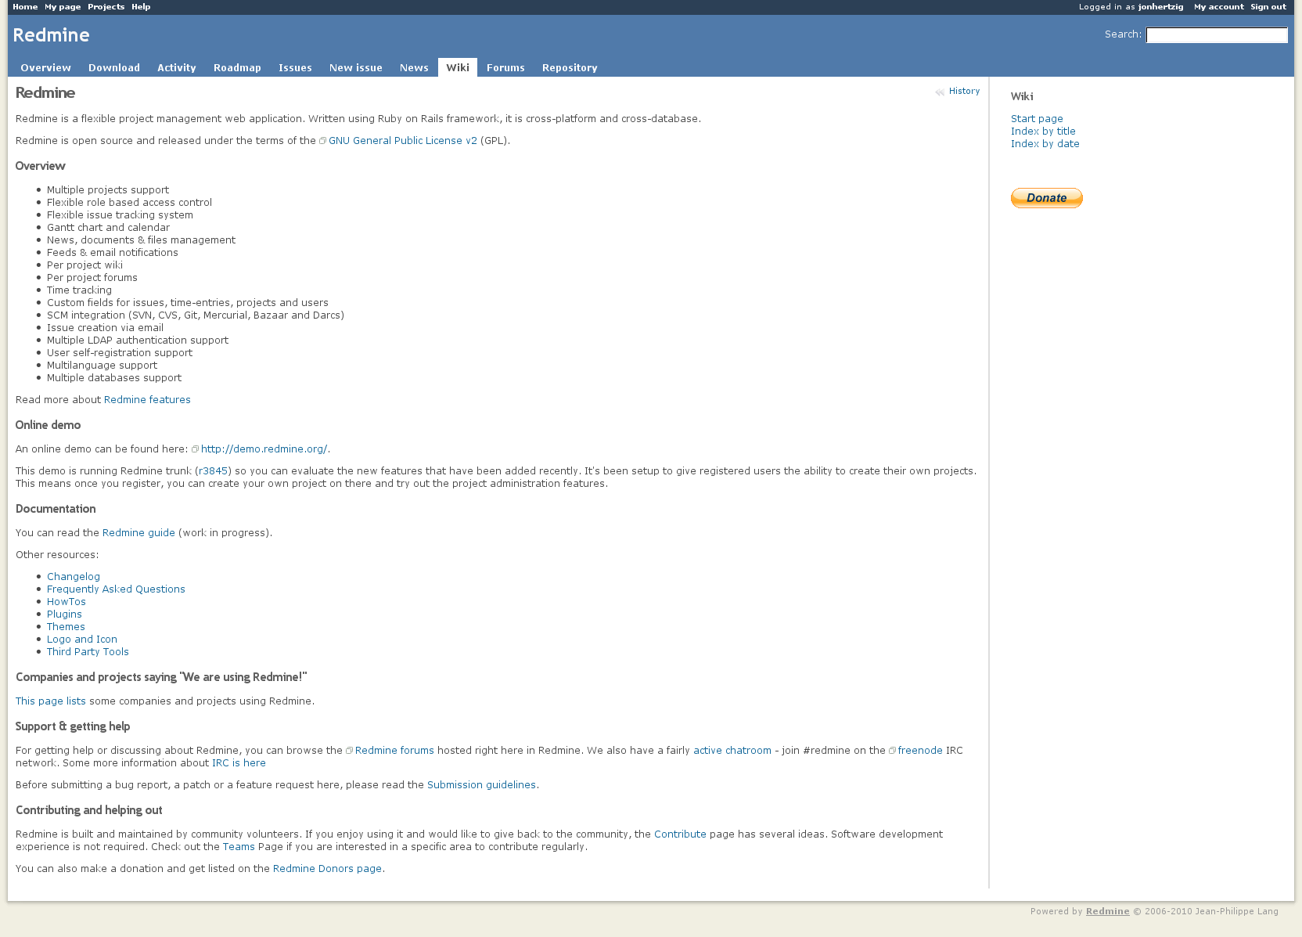Click the 'Support & getting help' heading
The image size is (1302, 937).
click(x=73, y=726)
